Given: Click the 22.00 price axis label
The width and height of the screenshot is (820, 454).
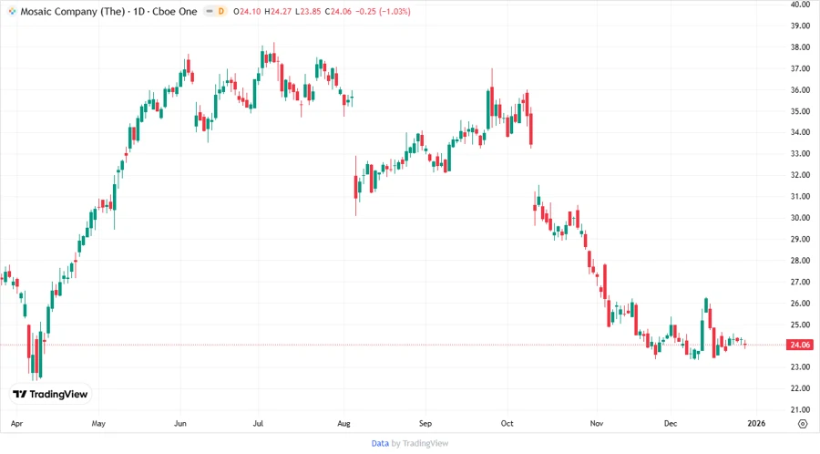Looking at the screenshot, I should (x=800, y=388).
